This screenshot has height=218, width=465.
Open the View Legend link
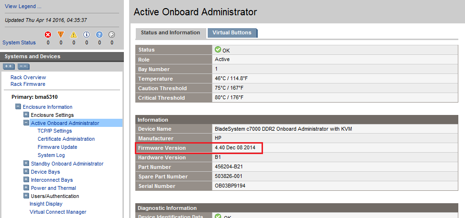23,6
